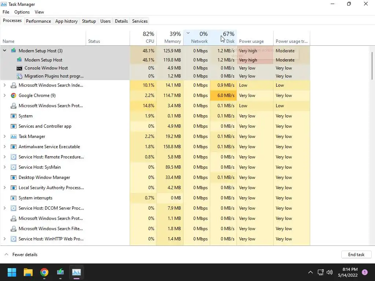Click the Migration Plugins host program icon

[19, 76]
